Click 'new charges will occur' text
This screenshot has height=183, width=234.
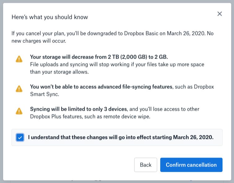[39, 41]
